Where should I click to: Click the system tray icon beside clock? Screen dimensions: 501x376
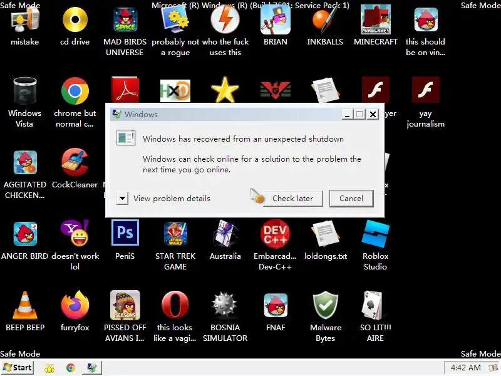pyautogui.click(x=493, y=368)
